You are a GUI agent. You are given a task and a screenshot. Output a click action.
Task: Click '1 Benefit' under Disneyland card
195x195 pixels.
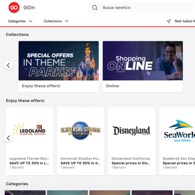pyautogui.click(x=119, y=167)
